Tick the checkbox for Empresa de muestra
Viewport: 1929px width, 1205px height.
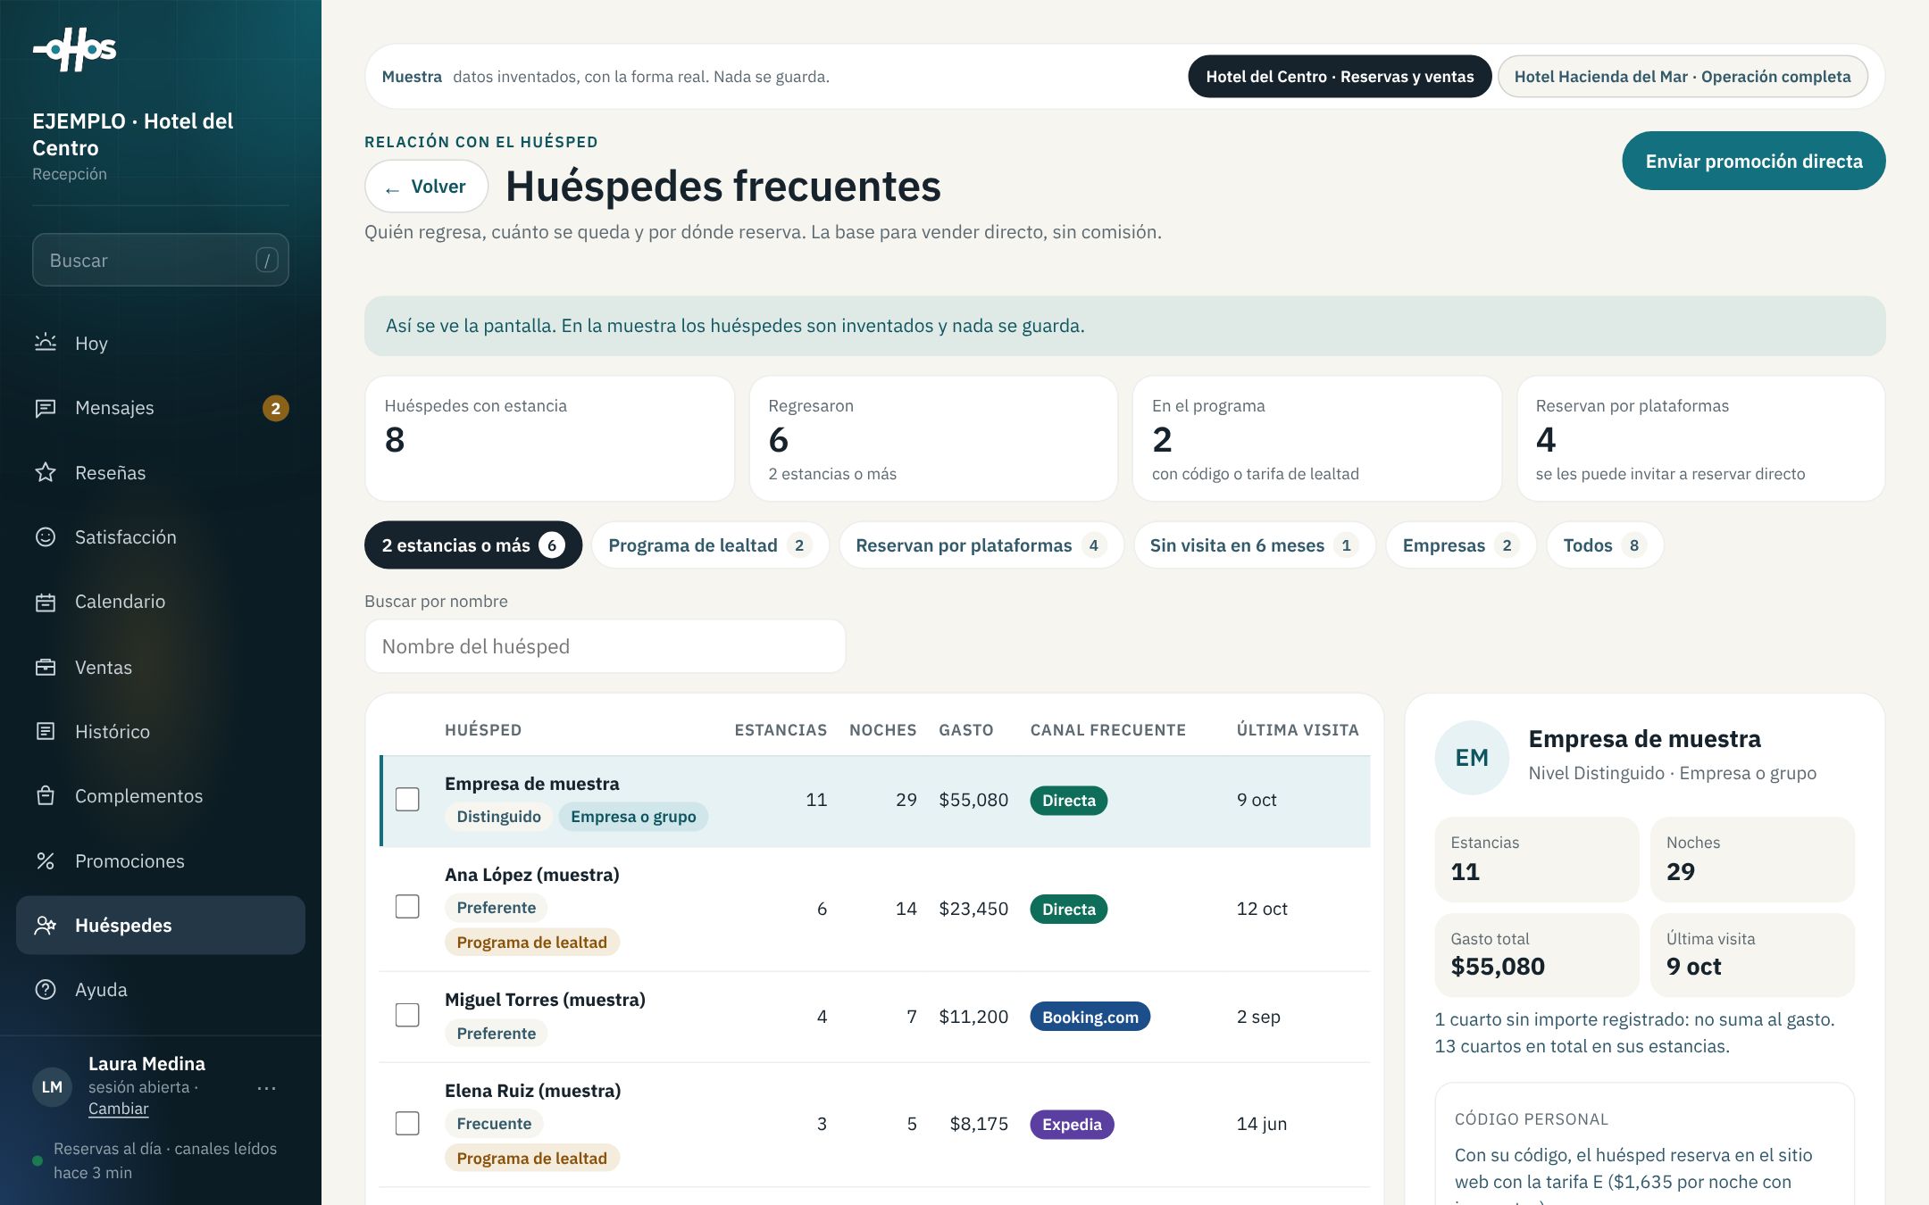click(x=407, y=799)
